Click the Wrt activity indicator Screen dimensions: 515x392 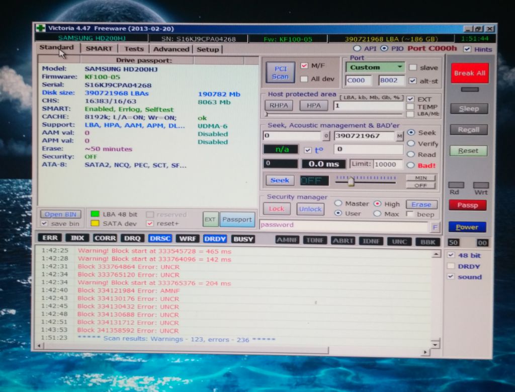point(481,185)
